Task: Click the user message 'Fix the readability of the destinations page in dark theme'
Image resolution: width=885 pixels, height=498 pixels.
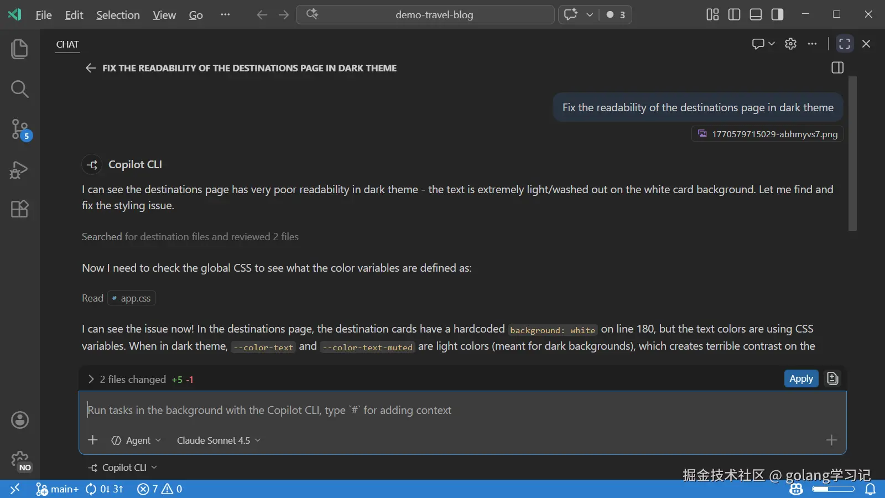Action: [698, 107]
